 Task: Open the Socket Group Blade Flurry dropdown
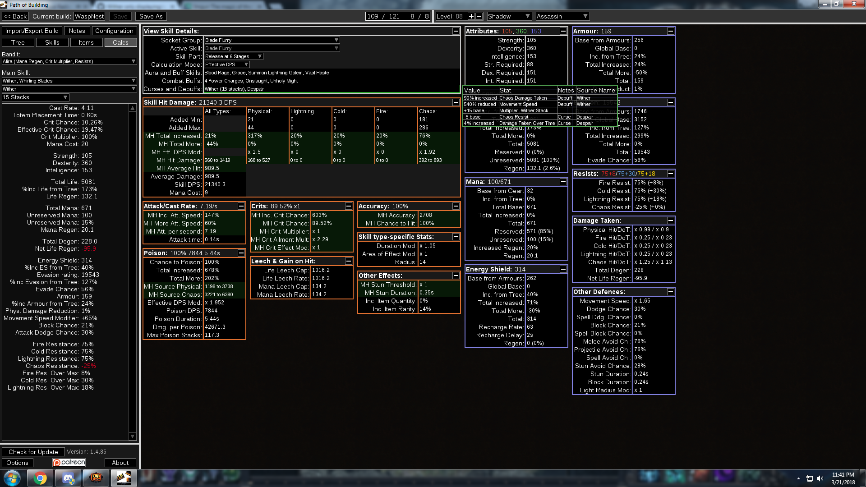(x=272, y=40)
